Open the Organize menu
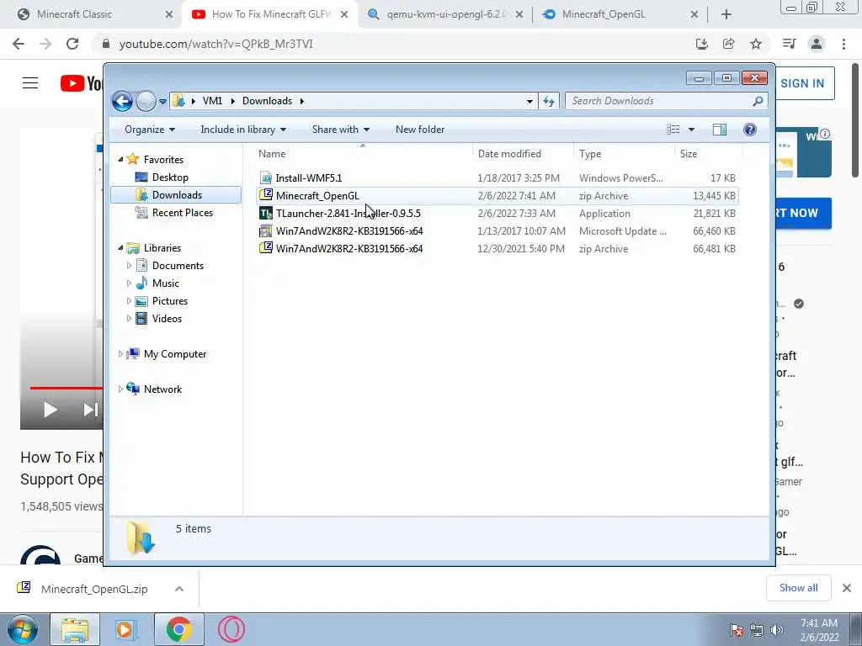The height and width of the screenshot is (646, 862). [150, 130]
